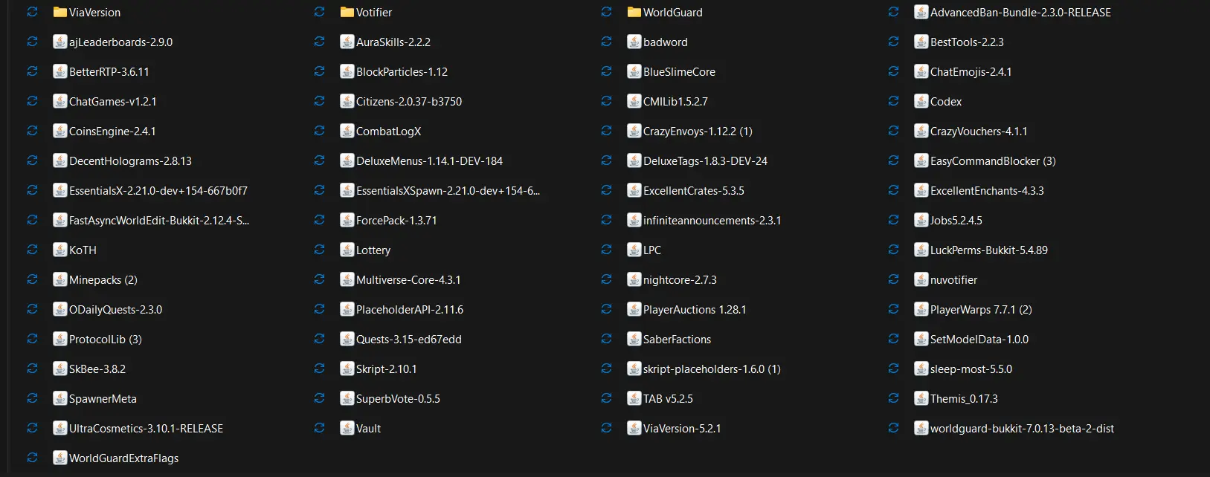Select the file Quests-3.15-ed67edd
The image size is (1210, 477).
(x=409, y=340)
